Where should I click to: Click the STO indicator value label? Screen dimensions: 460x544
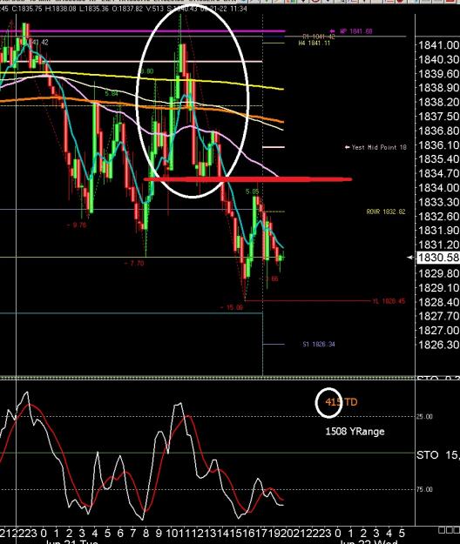tap(438, 455)
